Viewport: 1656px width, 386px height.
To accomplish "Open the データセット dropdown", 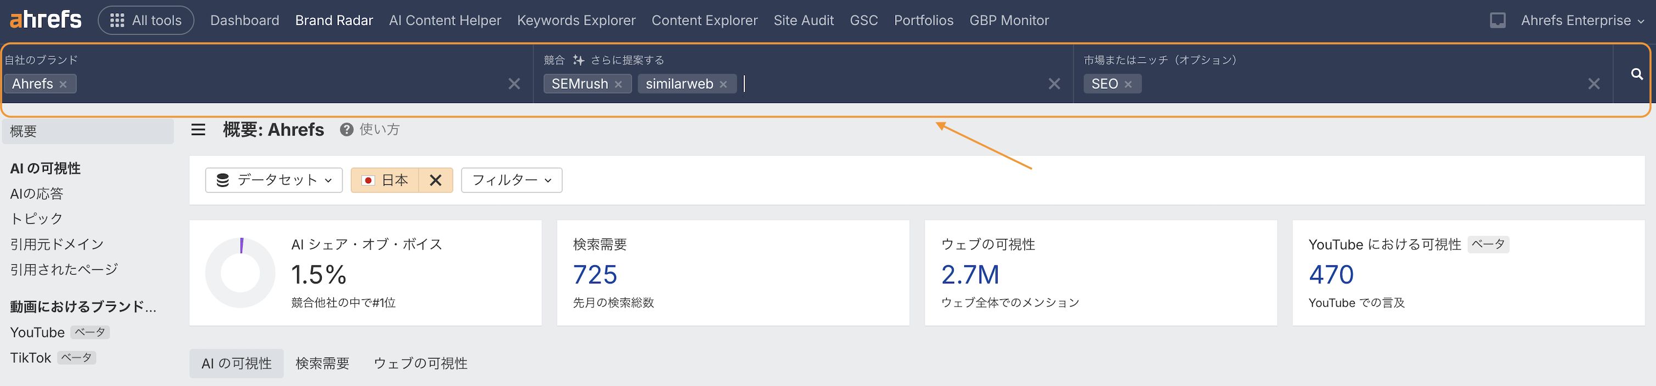I will click(274, 180).
